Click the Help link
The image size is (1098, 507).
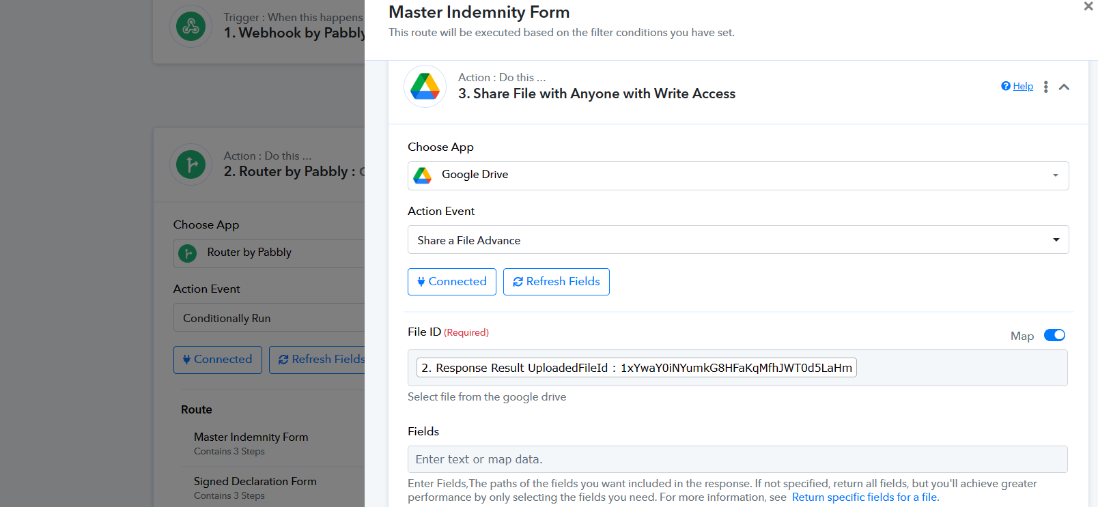coord(1017,86)
